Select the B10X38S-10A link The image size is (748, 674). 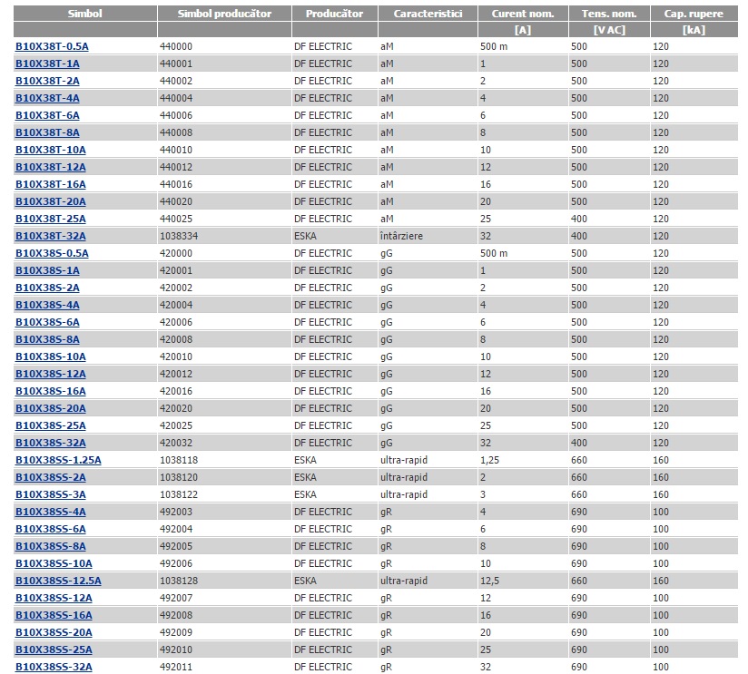click(51, 357)
